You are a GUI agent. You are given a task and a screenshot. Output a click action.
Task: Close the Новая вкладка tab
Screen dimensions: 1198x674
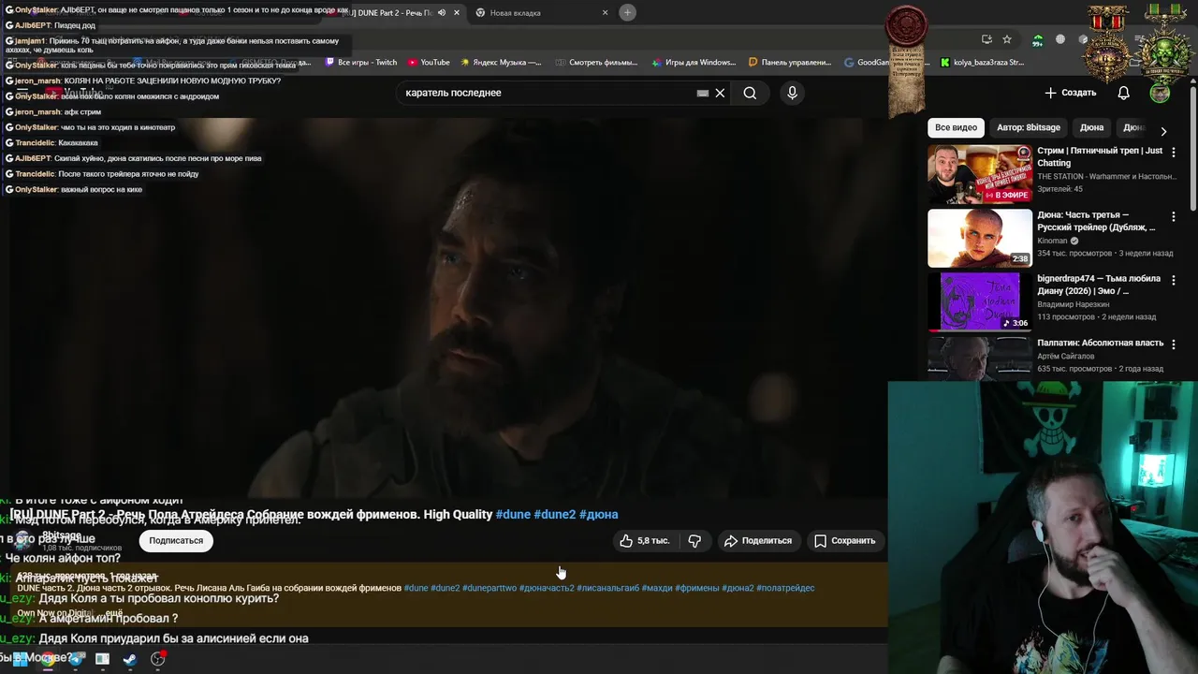point(605,13)
